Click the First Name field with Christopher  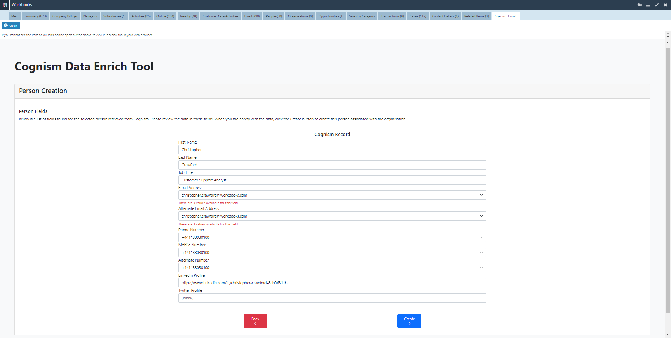click(332, 150)
